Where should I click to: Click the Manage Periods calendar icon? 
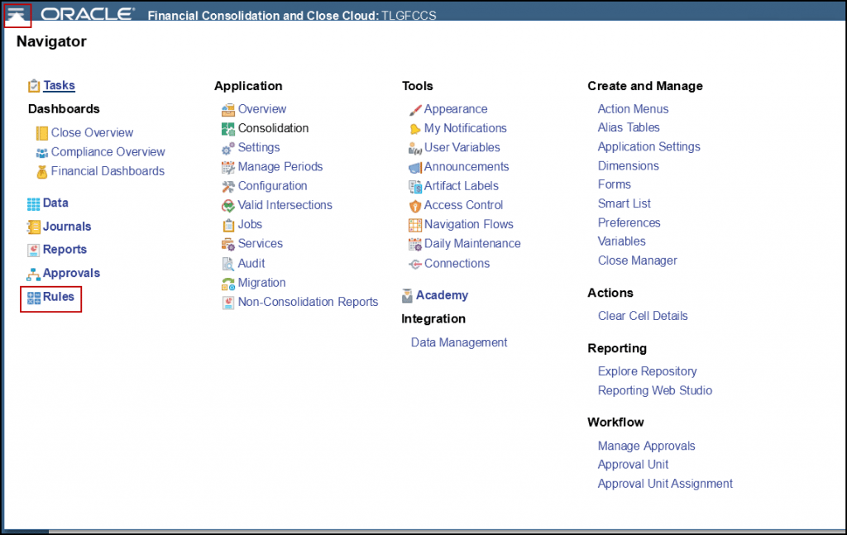click(228, 167)
